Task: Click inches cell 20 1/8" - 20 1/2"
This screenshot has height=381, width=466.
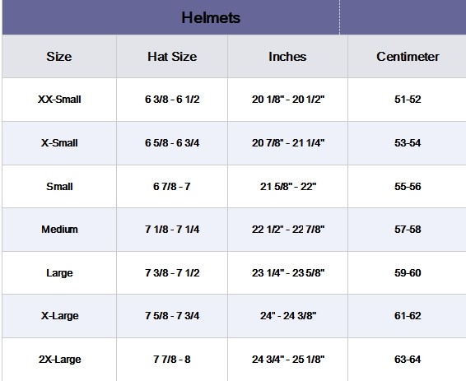Action: pos(288,100)
